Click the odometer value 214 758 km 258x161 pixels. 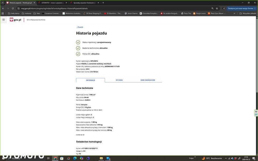pyautogui.click(x=94, y=72)
